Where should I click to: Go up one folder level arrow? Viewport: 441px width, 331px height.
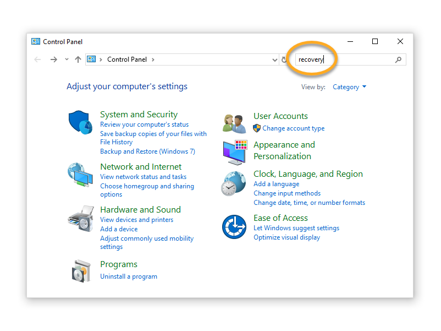point(78,59)
